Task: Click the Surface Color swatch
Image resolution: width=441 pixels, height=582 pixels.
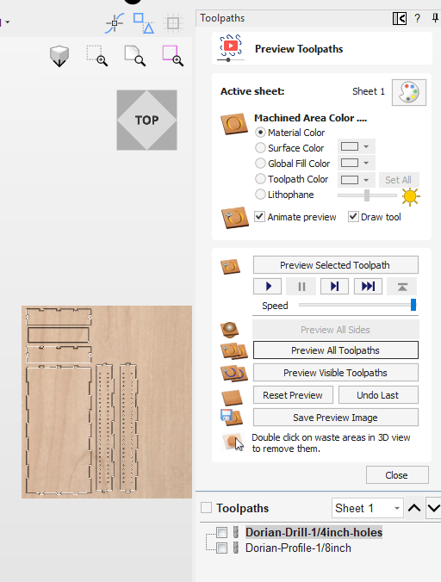Action: pos(350,146)
